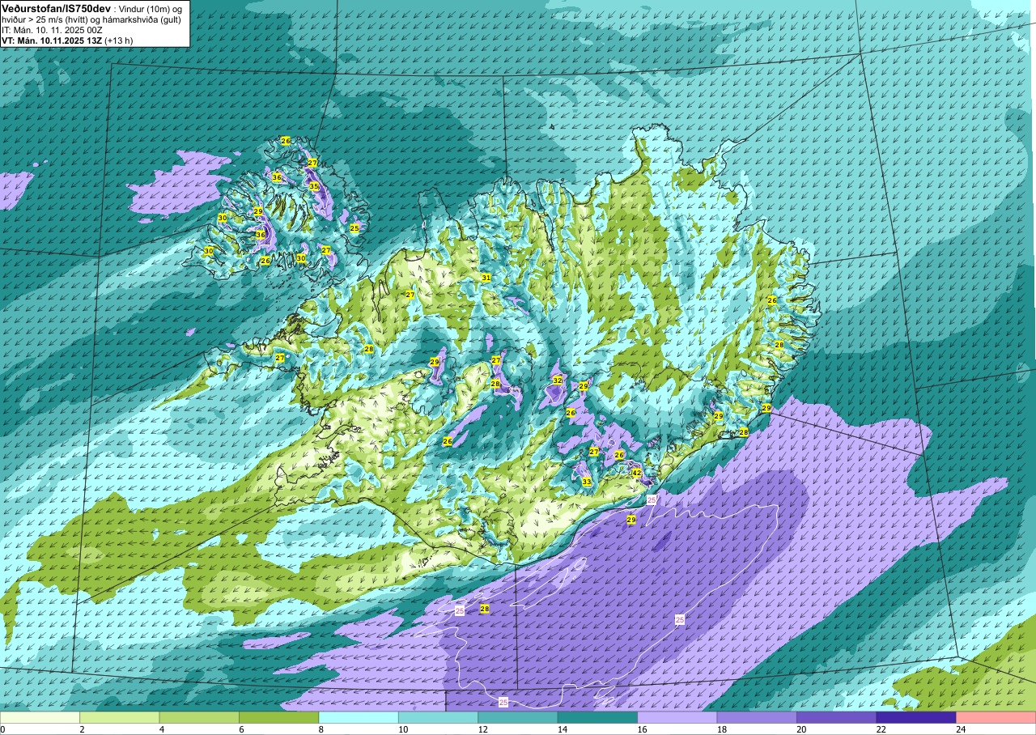Click the yellow gust label 42
Image resolution: width=1036 pixels, height=735 pixels.
pos(637,473)
